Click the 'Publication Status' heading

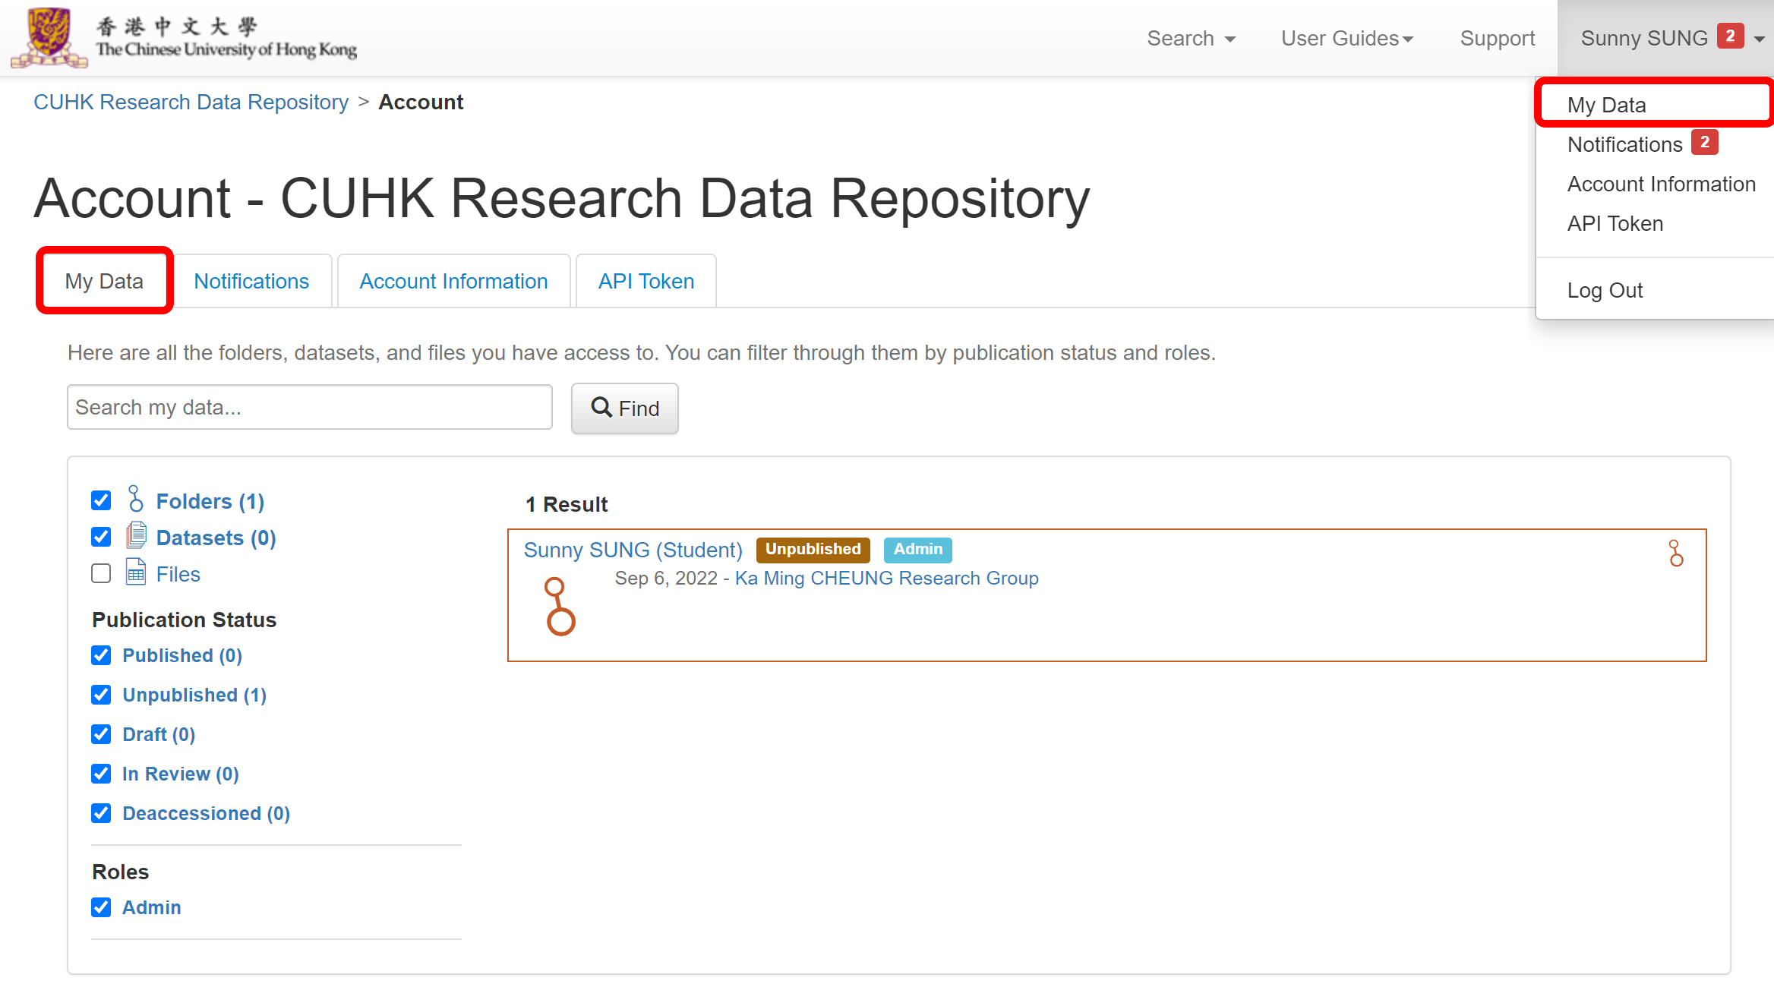[185, 620]
